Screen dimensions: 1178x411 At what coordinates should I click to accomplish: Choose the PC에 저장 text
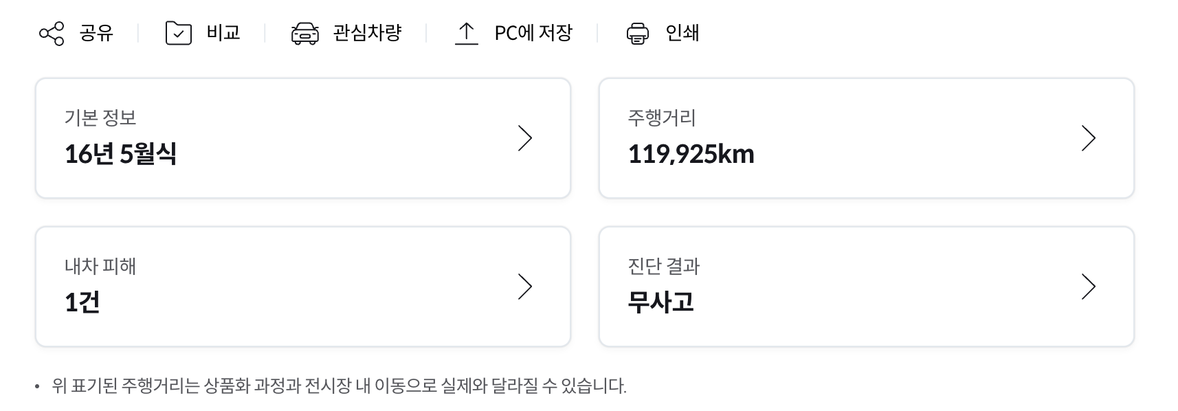tap(533, 33)
